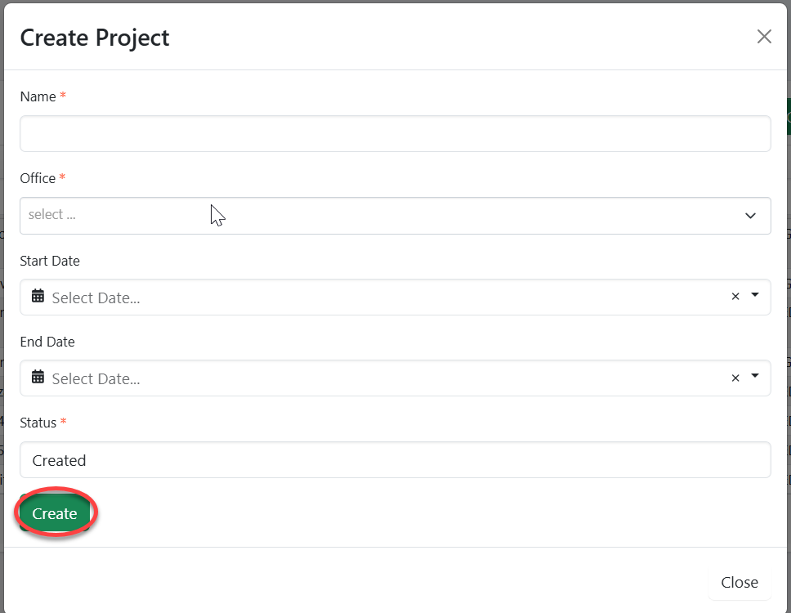The width and height of the screenshot is (791, 613).
Task: Click the Name text field
Action: 395,133
